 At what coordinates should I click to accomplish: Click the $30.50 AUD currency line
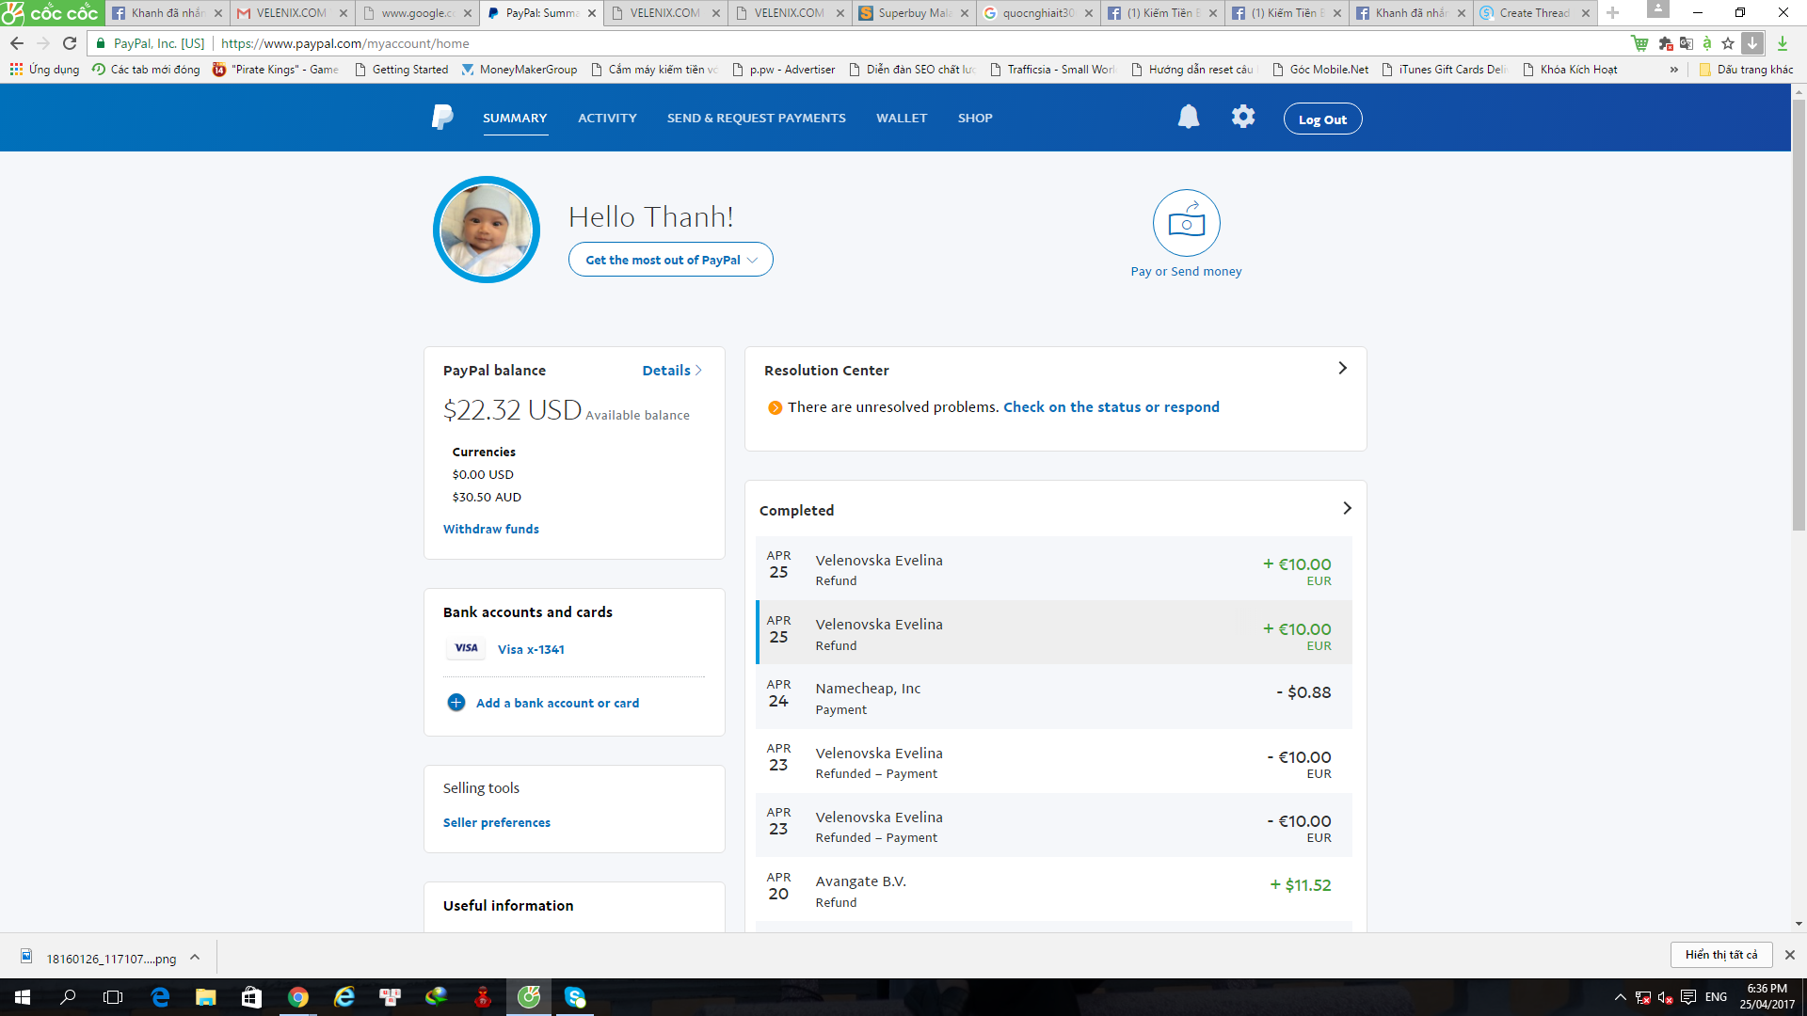coord(487,497)
